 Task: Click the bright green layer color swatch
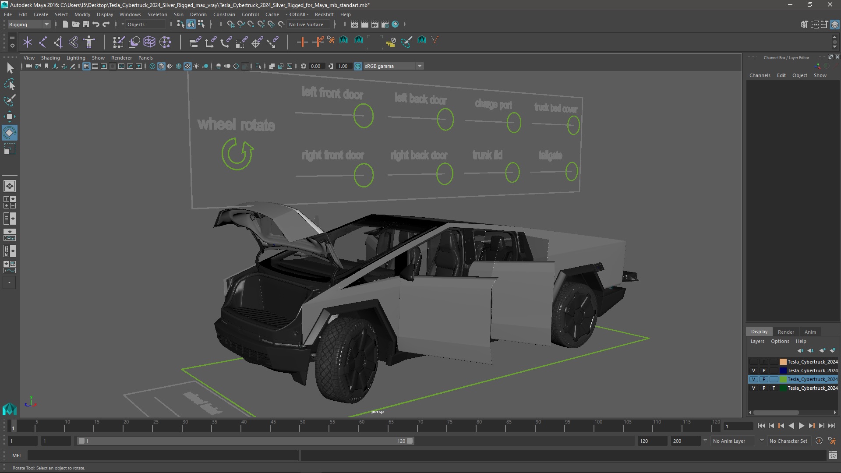click(783, 379)
